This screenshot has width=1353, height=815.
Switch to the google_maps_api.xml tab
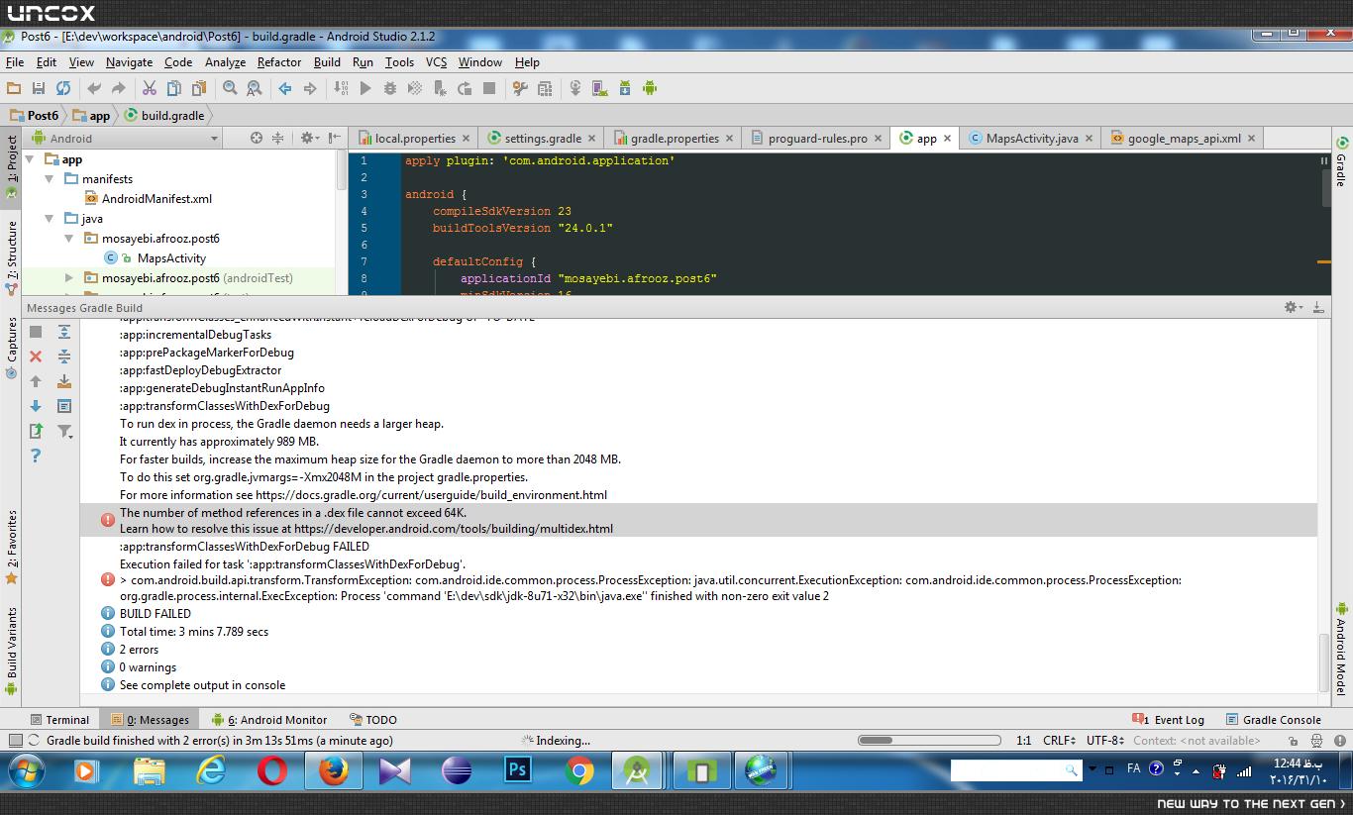coord(1183,139)
